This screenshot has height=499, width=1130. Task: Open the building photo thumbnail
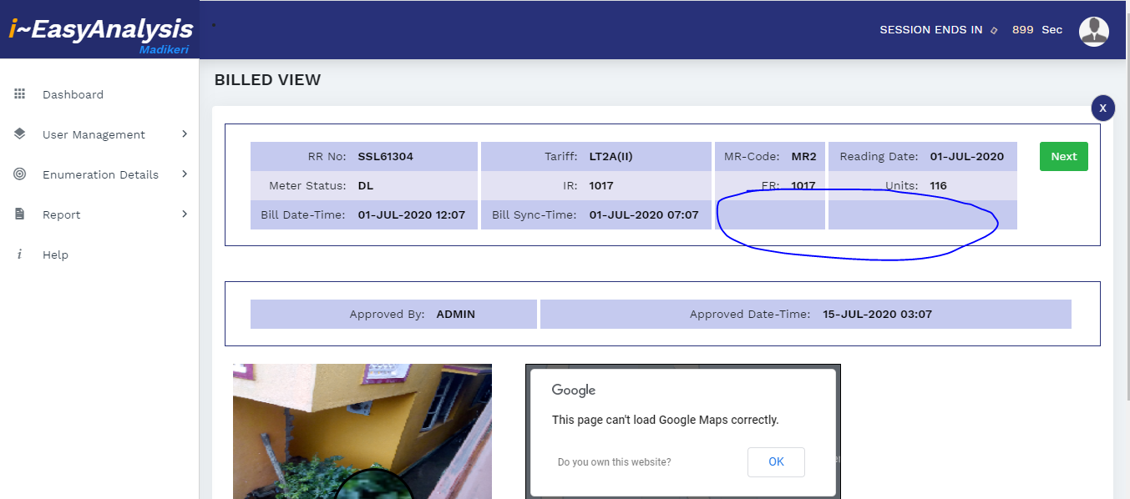362,431
